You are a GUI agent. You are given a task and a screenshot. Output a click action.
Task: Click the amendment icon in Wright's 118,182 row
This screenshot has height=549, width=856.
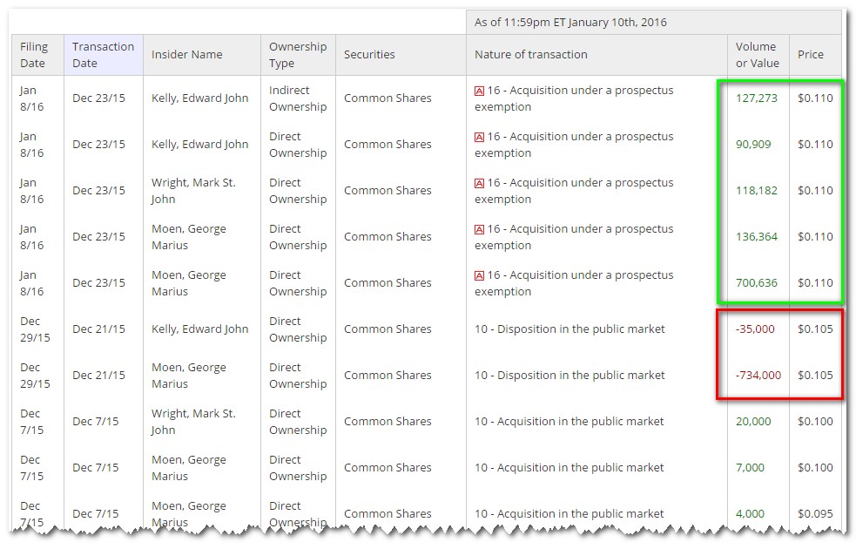(x=479, y=183)
